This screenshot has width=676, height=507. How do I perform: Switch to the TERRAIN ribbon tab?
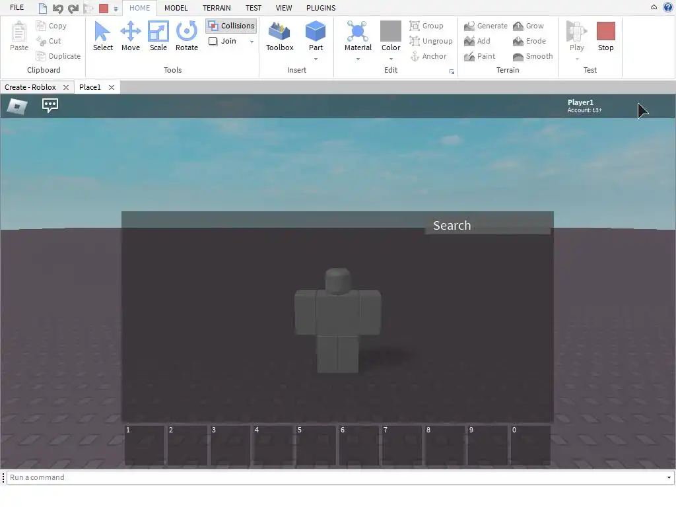click(217, 8)
